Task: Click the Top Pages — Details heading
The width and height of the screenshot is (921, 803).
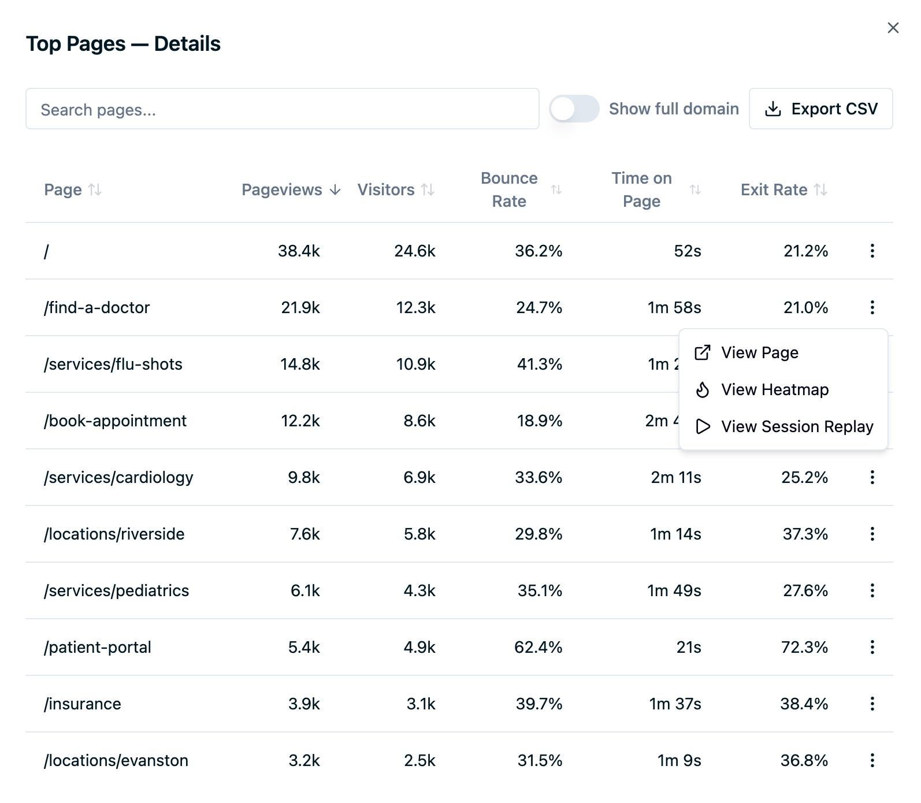Action: point(123,43)
